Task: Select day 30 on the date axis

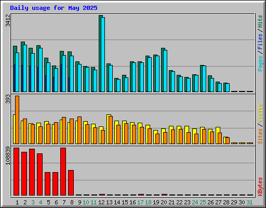Action: coord(242,202)
